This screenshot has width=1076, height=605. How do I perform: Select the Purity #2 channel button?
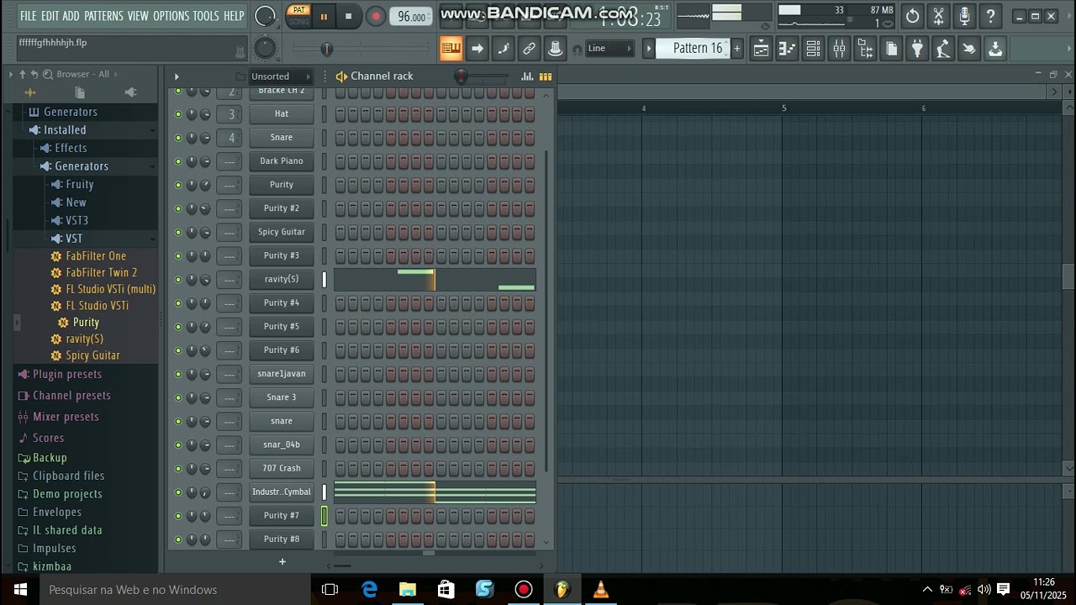tap(282, 208)
